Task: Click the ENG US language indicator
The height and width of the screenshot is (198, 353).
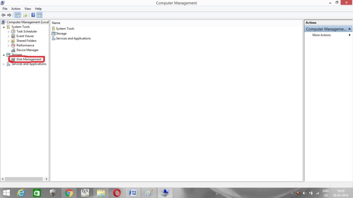Action: 326,193
